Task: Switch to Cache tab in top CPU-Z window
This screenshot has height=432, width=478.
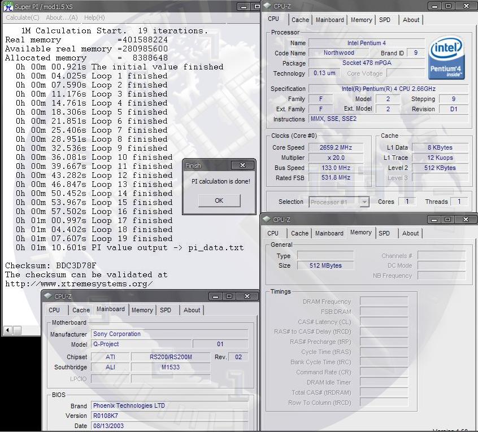Action: pyautogui.click(x=300, y=20)
